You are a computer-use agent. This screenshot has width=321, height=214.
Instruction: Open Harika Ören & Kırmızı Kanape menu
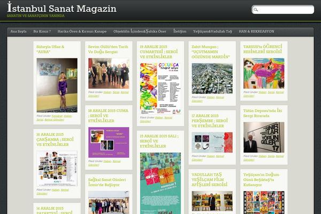pyautogui.click(x=82, y=32)
